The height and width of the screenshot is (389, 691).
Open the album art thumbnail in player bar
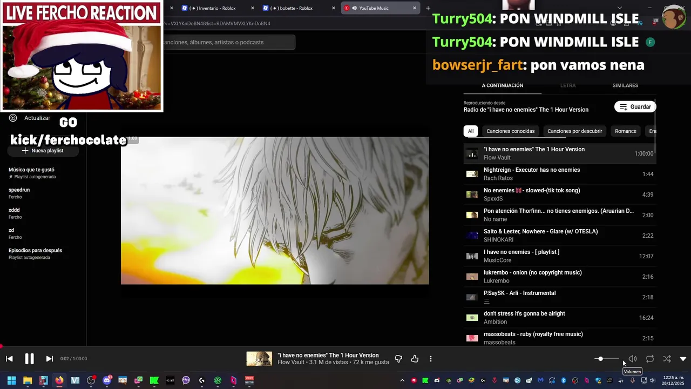pyautogui.click(x=259, y=359)
